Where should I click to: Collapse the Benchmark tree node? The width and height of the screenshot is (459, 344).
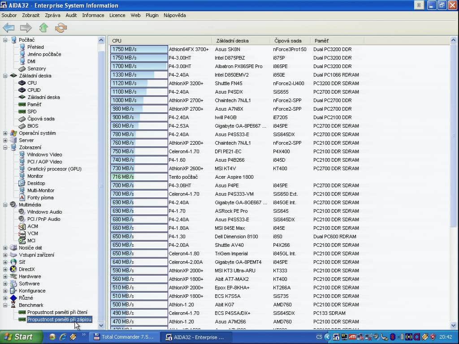(5, 305)
